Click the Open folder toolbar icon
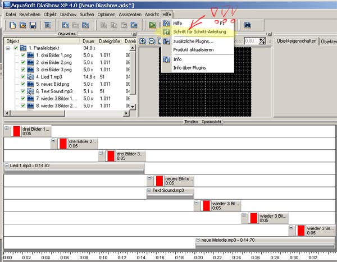 pyautogui.click(x=22, y=25)
